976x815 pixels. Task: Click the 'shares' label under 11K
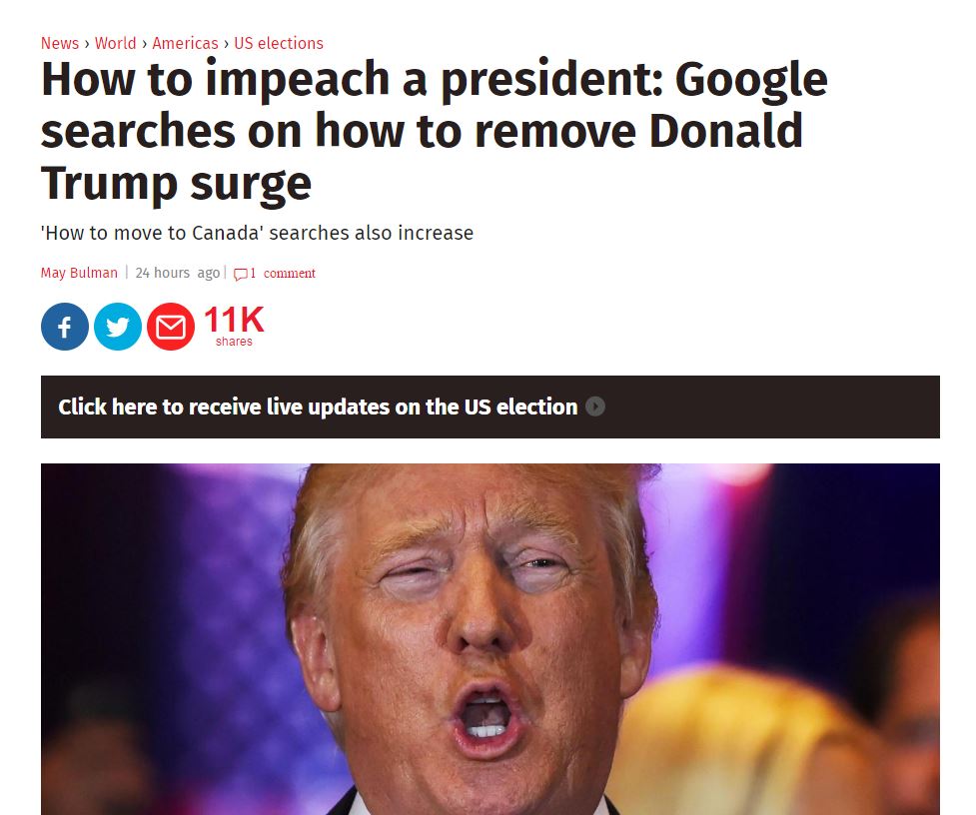pyautogui.click(x=234, y=342)
